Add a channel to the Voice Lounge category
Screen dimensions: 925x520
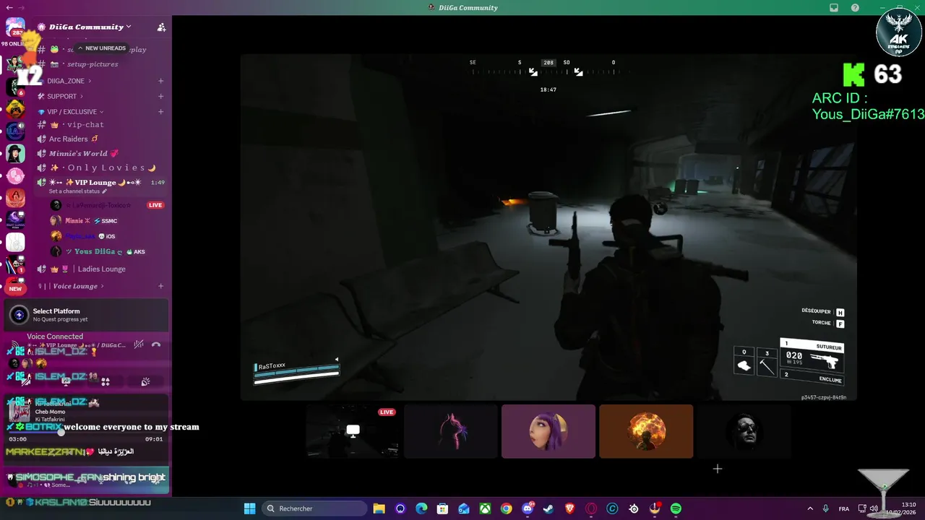(x=161, y=286)
